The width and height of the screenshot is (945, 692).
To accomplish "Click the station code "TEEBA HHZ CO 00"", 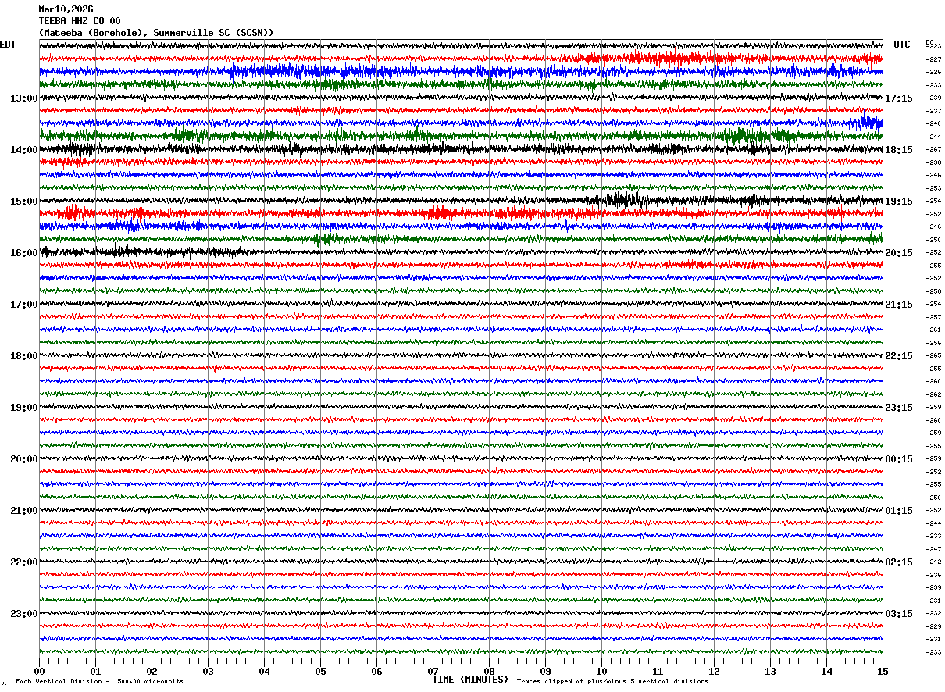I will coord(80,21).
